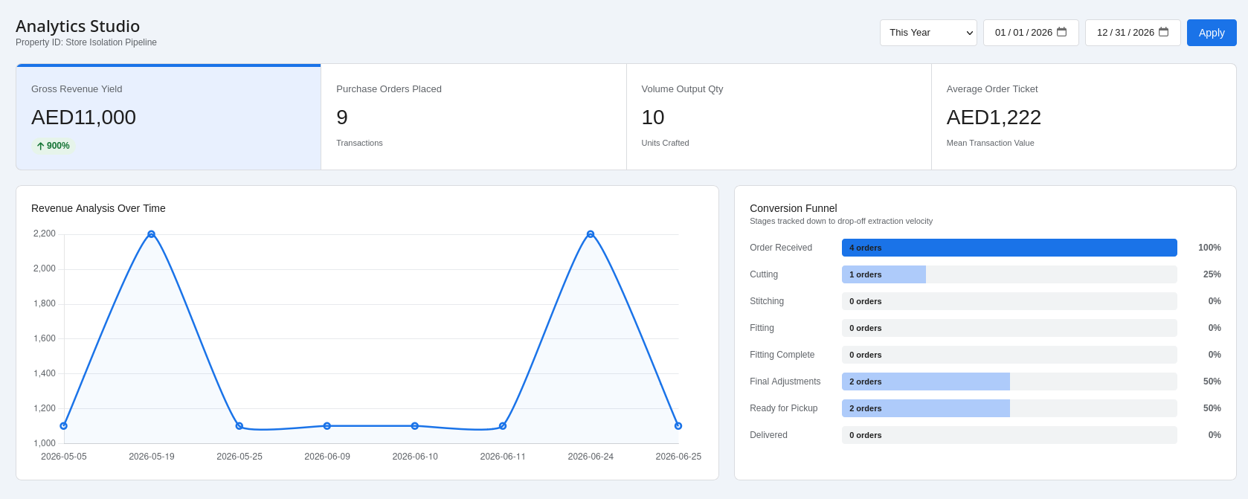Open calendar picker on start date 01/01/2026
This screenshot has height=499, width=1248.
[x=1061, y=32]
